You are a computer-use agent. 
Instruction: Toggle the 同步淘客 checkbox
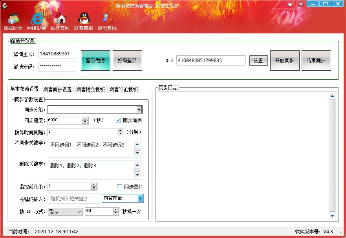(x=118, y=120)
